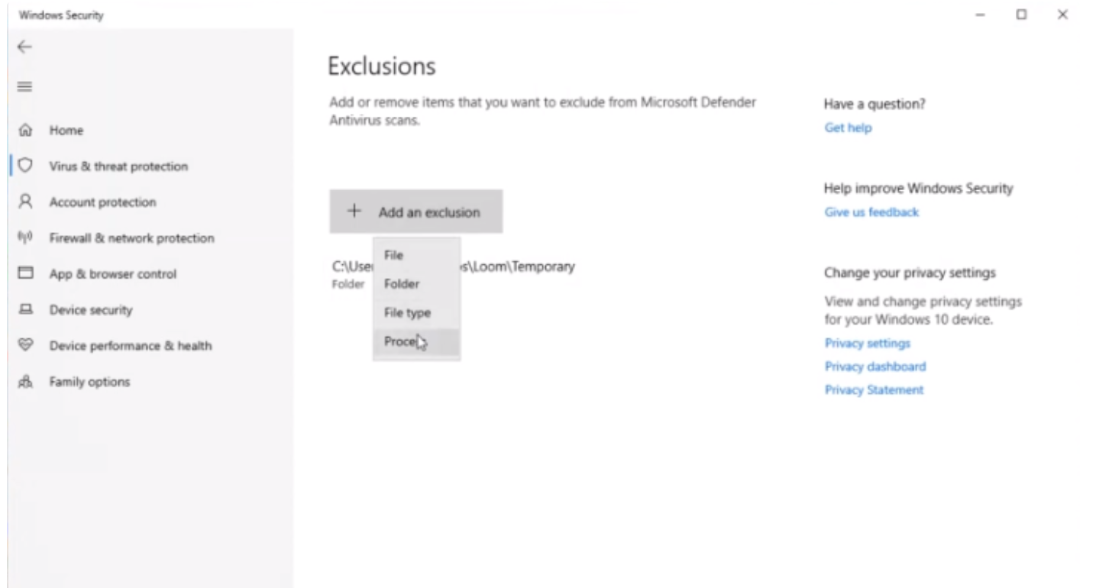
Task: Click the Account protection person icon
Action: click(25, 202)
